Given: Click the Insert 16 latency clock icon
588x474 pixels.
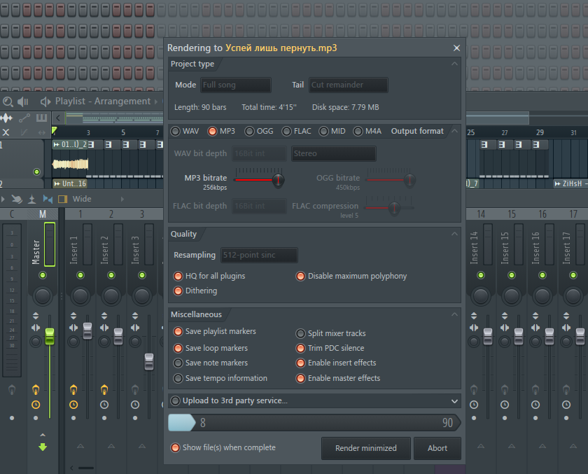Looking at the screenshot, I should point(535,405).
